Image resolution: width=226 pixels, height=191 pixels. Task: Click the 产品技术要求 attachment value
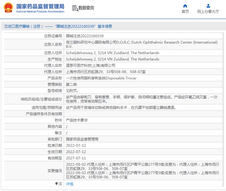(x=77, y=120)
